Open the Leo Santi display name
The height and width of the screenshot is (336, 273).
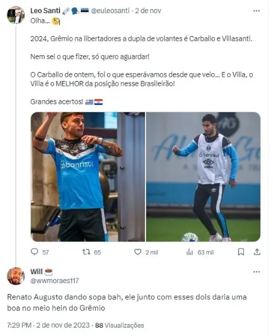45,11
